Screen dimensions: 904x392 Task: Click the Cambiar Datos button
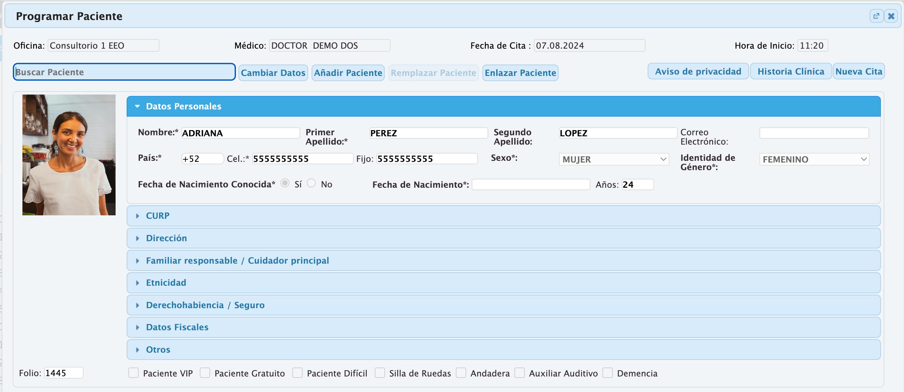(x=273, y=73)
